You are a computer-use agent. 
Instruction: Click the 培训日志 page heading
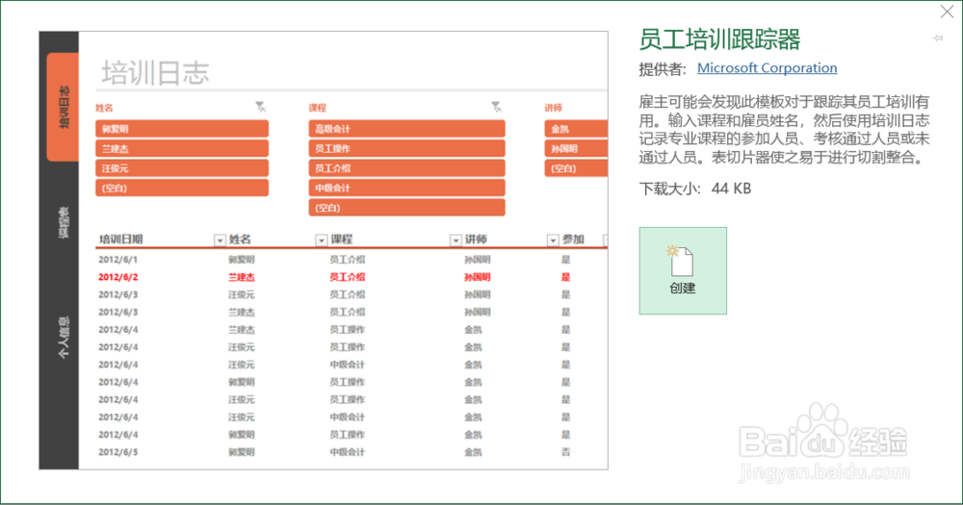(x=155, y=72)
